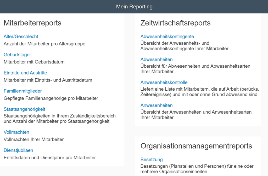268x176 pixels.
Task: Open the Anwesenheitskontrolle report
Action: click(x=164, y=83)
